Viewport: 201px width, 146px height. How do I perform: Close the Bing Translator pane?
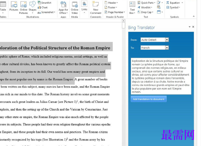[x=193, y=27]
